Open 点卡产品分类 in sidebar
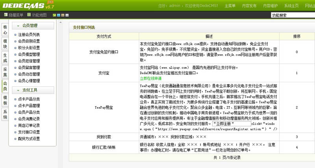 click(29, 99)
